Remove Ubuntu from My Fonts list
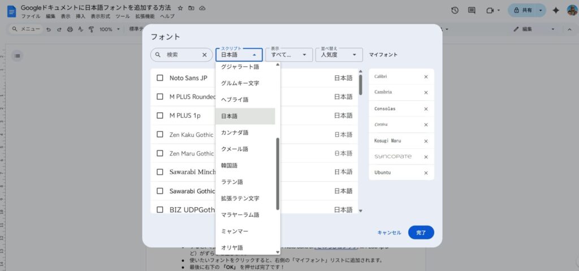This screenshot has width=579, height=271. coord(426,173)
